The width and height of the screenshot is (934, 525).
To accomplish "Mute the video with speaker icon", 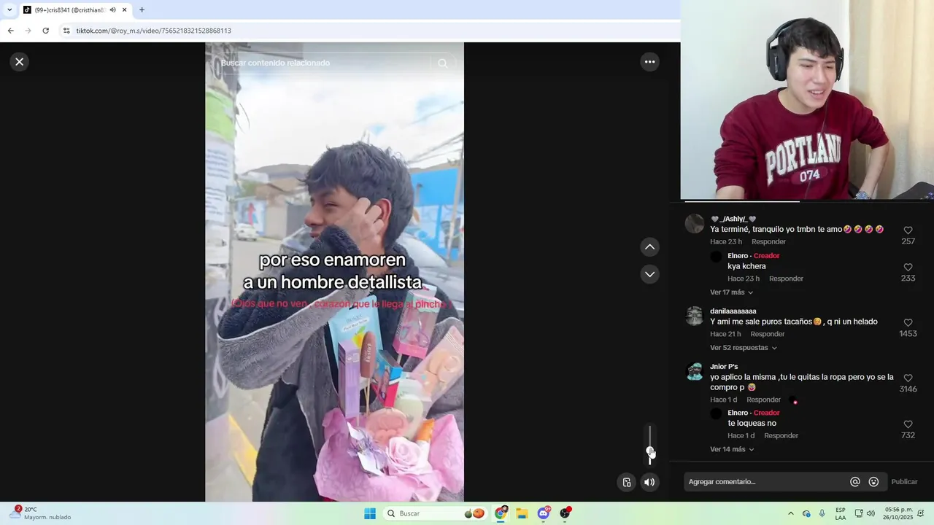I will pyautogui.click(x=649, y=482).
